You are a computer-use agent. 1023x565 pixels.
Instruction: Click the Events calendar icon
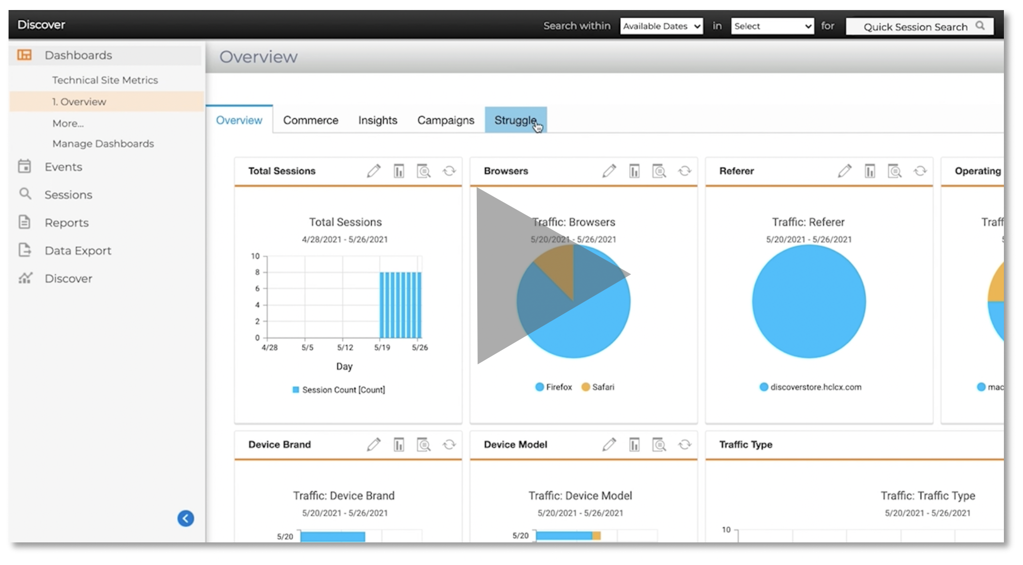[x=24, y=166]
